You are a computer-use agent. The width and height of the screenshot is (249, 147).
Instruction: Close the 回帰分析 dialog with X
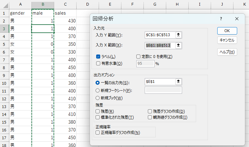tap(237, 19)
